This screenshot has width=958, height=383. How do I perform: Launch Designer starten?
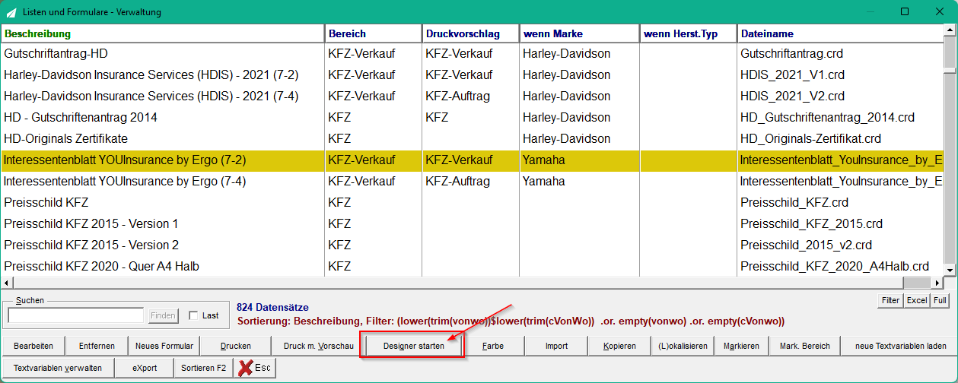coord(414,346)
